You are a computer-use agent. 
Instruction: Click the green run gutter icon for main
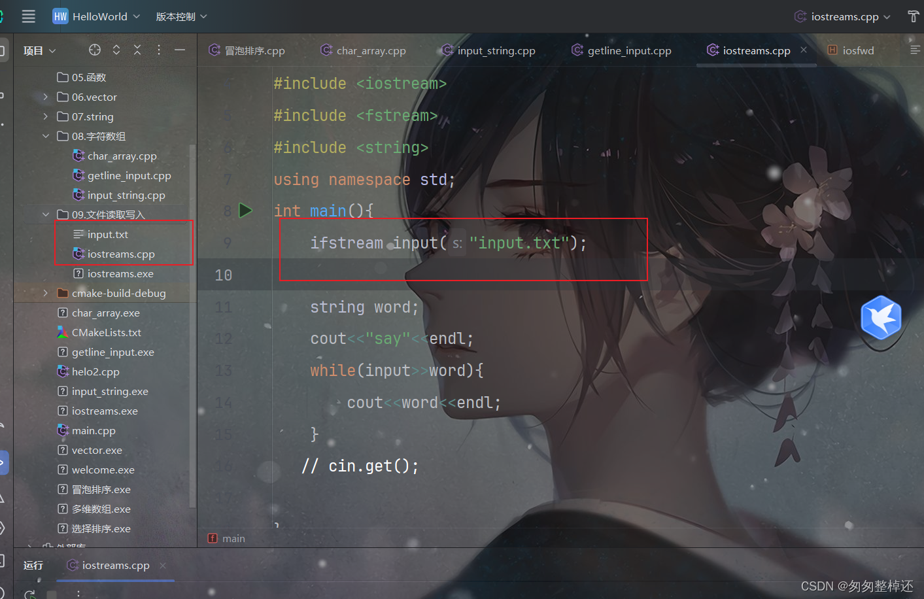246,211
